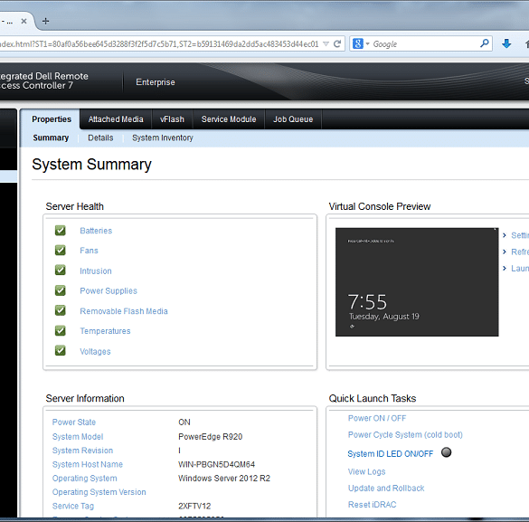
Task: Open the Removable Flash Media link
Action: [124, 311]
